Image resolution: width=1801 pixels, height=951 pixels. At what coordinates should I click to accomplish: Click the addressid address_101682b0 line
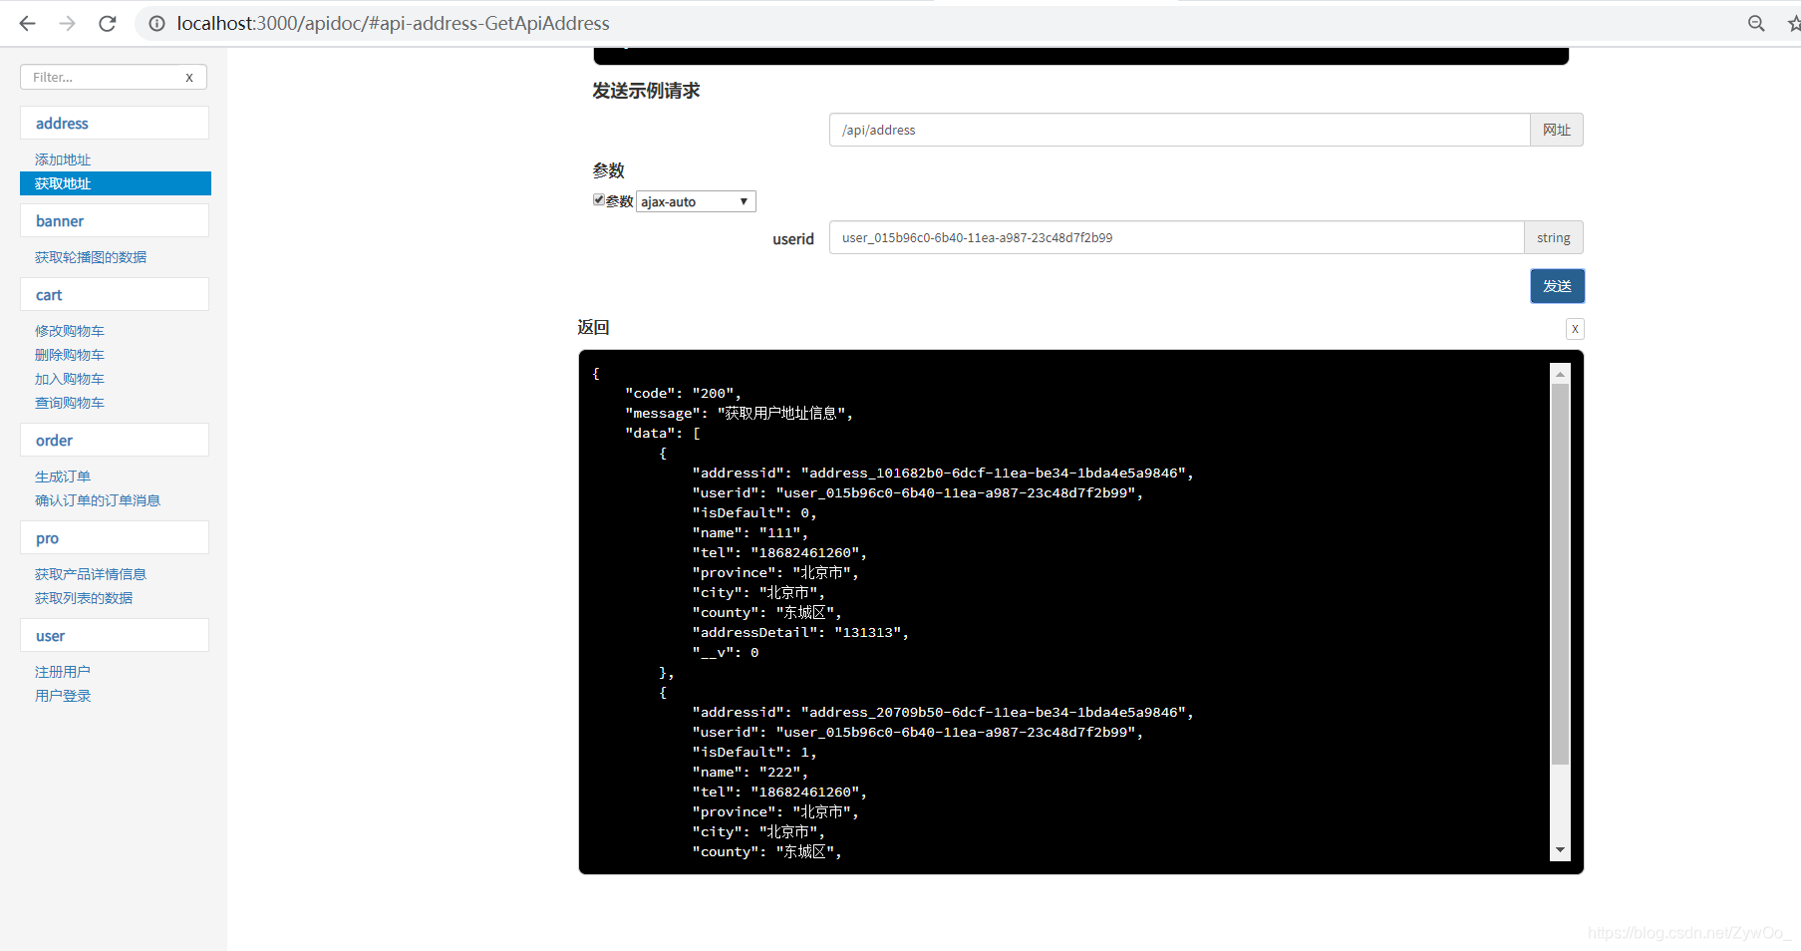943,473
